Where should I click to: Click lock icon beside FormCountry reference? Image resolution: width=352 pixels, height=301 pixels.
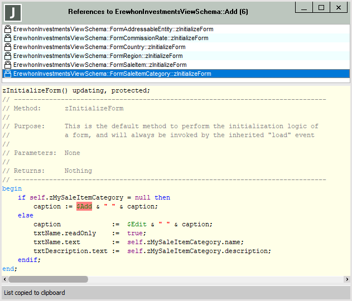[8, 47]
